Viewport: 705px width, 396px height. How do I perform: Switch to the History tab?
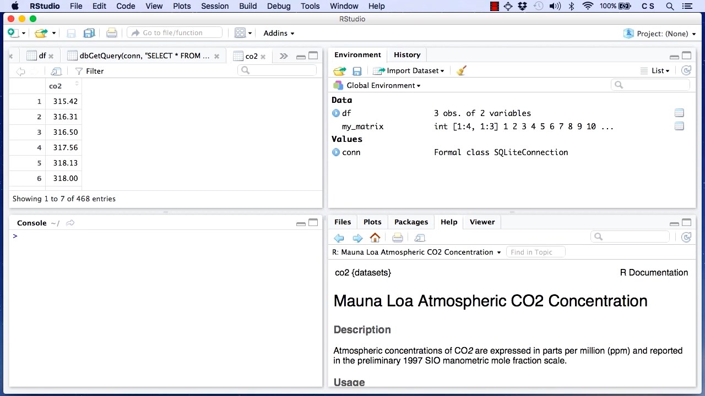coord(407,55)
